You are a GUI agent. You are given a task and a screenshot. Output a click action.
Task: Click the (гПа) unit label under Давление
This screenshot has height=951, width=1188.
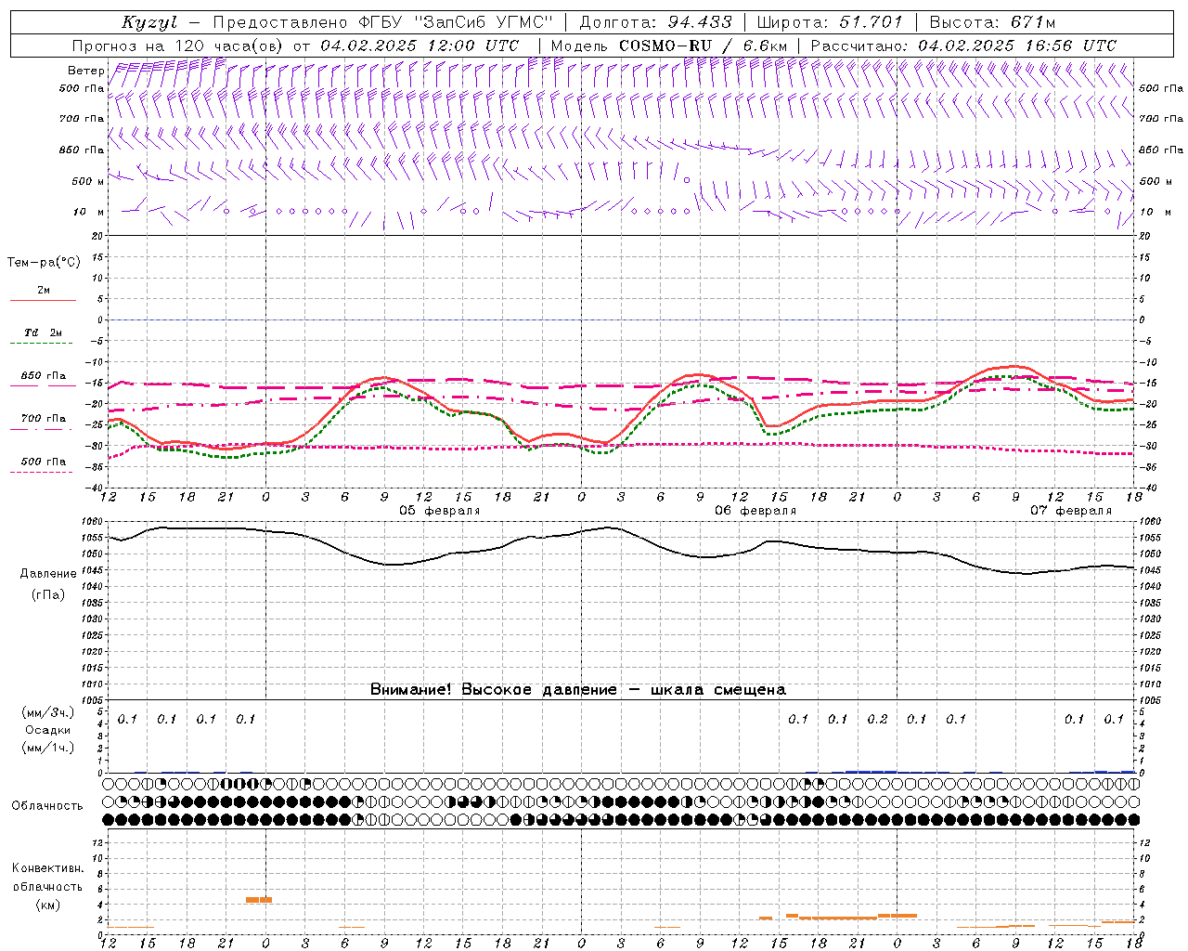tap(47, 594)
